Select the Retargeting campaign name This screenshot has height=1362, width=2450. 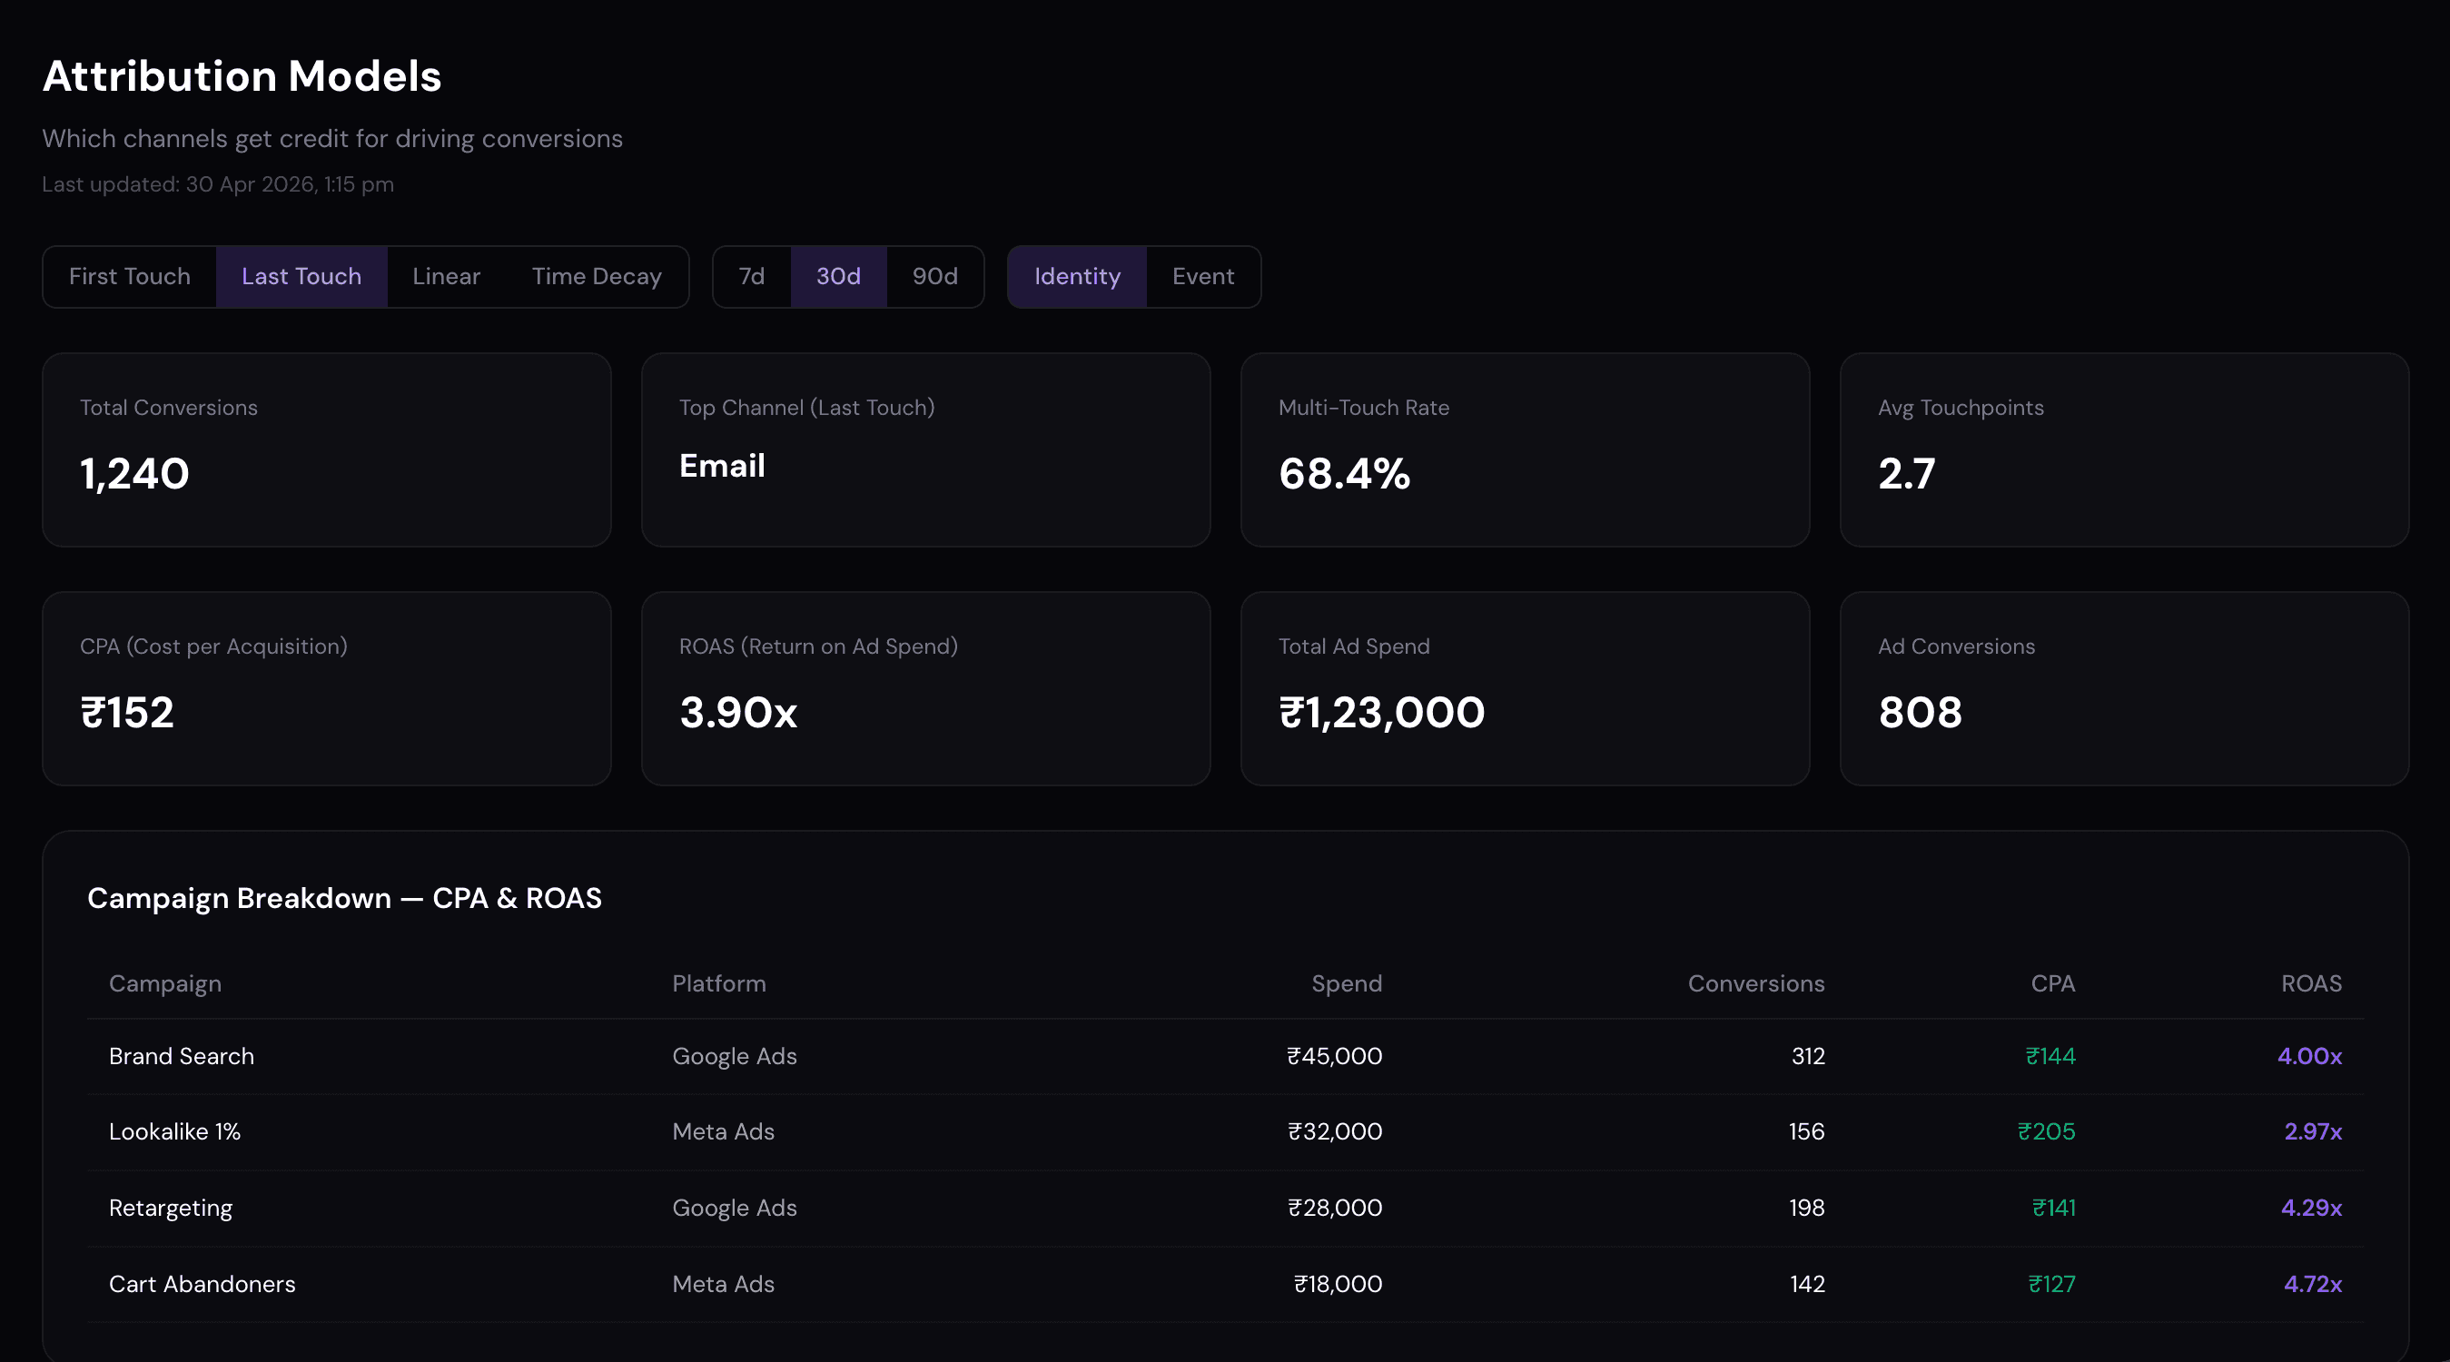tap(170, 1208)
